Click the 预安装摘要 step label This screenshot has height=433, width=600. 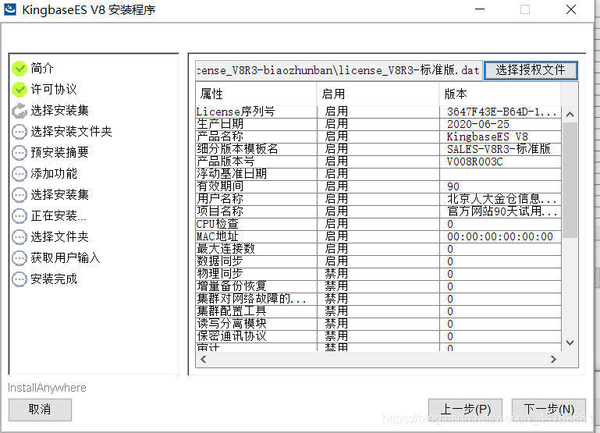[x=59, y=153]
